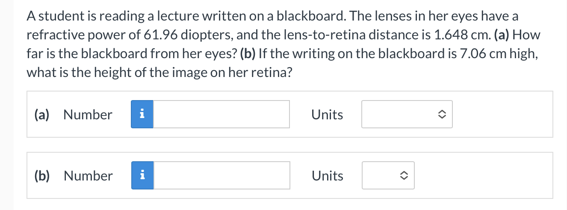
Task: Click the "(a)" label in the first answer row
Action: [41, 115]
